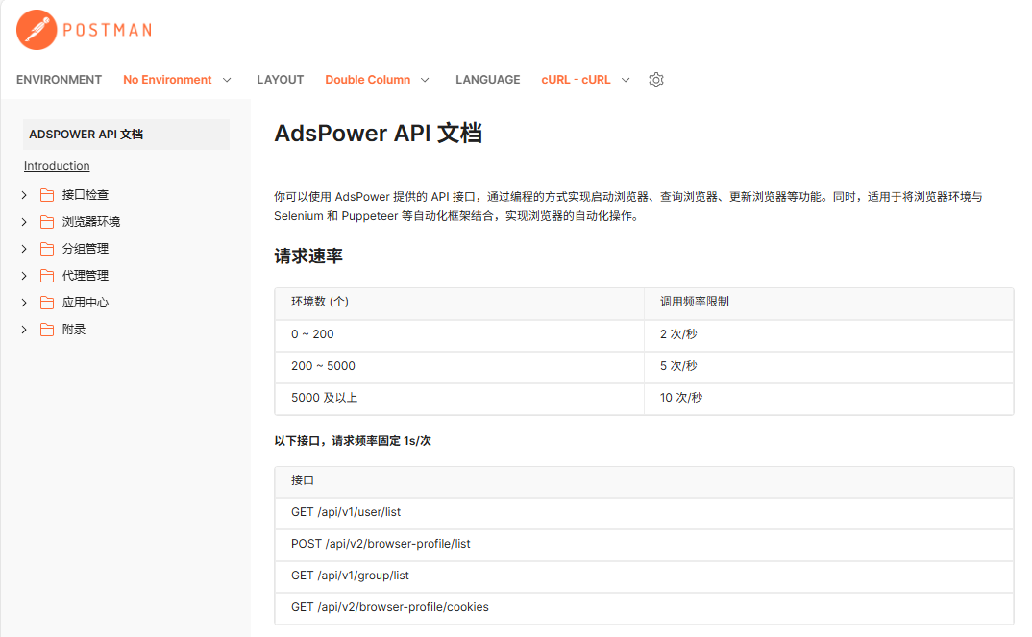Open the Introduction link
Image resolution: width=1032 pixels, height=637 pixels.
(56, 165)
